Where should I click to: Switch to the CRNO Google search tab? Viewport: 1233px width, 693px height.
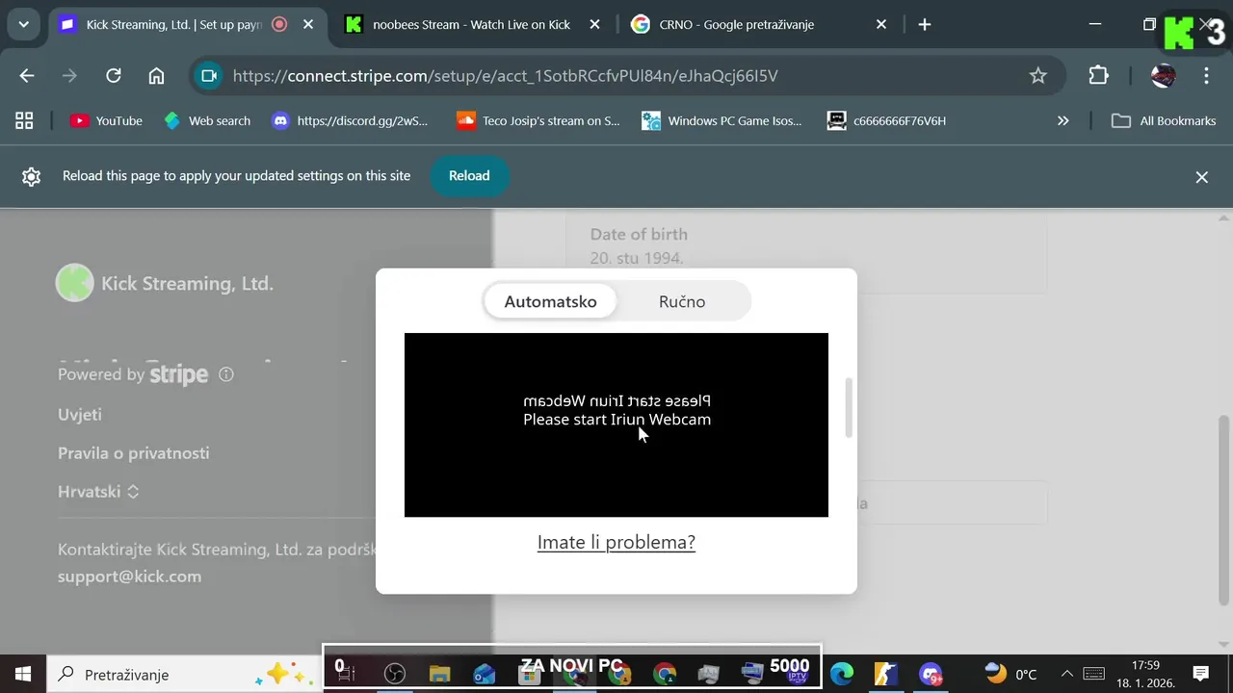tap(737, 25)
